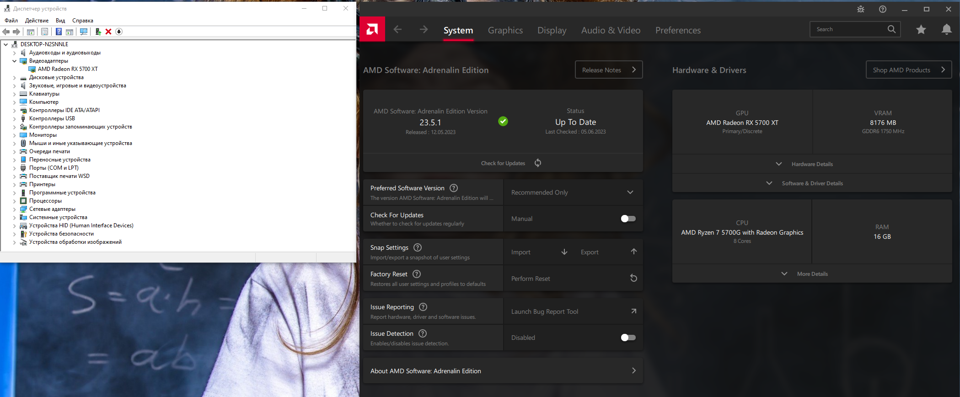Expand the Процессоры node

[x=14, y=201]
